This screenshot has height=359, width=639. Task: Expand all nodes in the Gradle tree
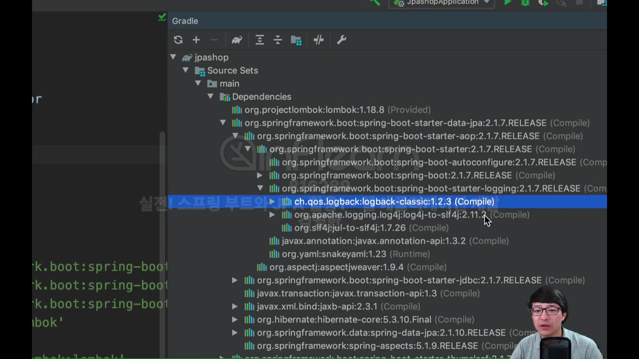(260, 40)
